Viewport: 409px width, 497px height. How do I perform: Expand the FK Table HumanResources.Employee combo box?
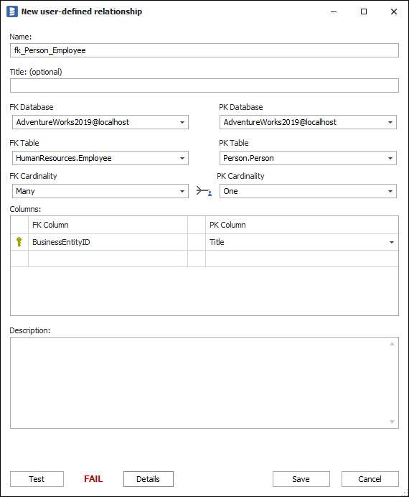pyautogui.click(x=100, y=158)
